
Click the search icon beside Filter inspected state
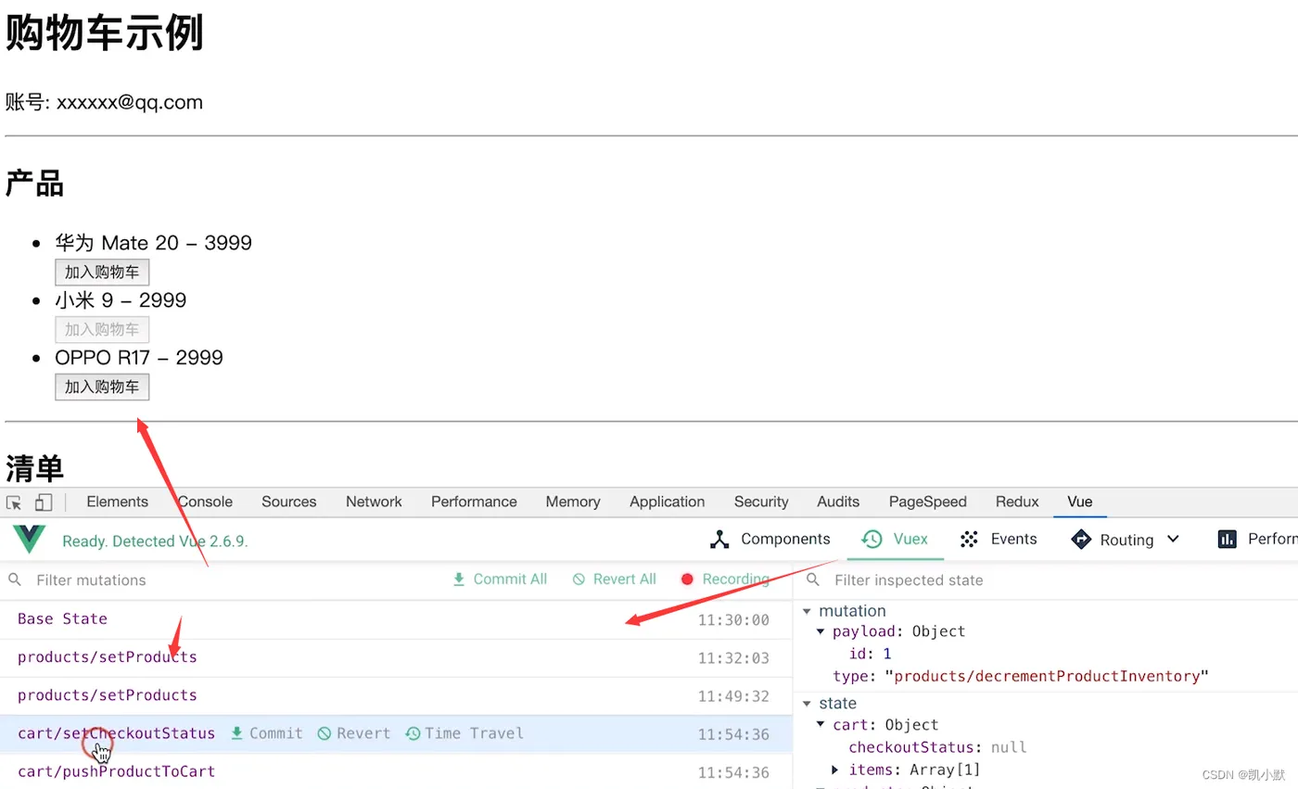813,579
